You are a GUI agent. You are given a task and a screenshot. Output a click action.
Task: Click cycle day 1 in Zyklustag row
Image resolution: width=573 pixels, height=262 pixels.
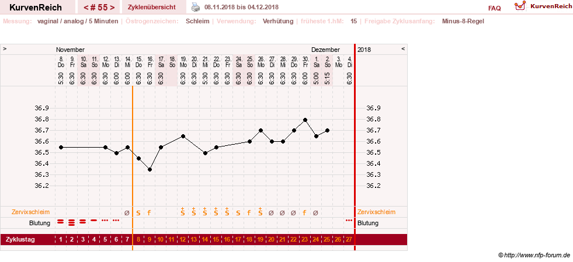tap(61, 240)
